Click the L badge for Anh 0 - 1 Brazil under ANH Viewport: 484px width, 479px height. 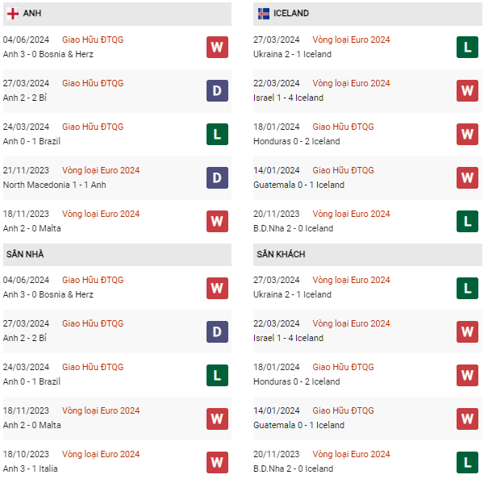(216, 134)
